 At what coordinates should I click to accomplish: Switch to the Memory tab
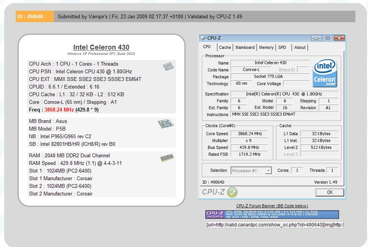coord(266,47)
